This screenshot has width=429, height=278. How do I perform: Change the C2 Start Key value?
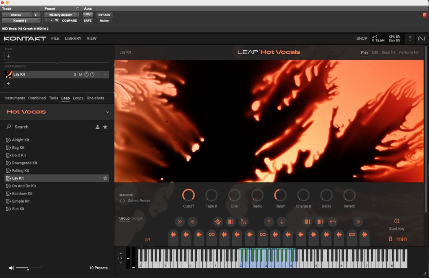click(x=396, y=221)
